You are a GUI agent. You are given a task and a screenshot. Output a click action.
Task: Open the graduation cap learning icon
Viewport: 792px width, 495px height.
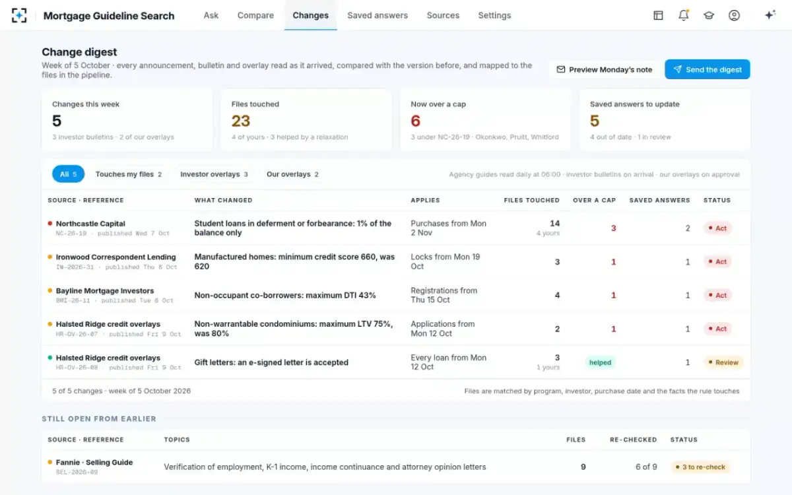[709, 15]
